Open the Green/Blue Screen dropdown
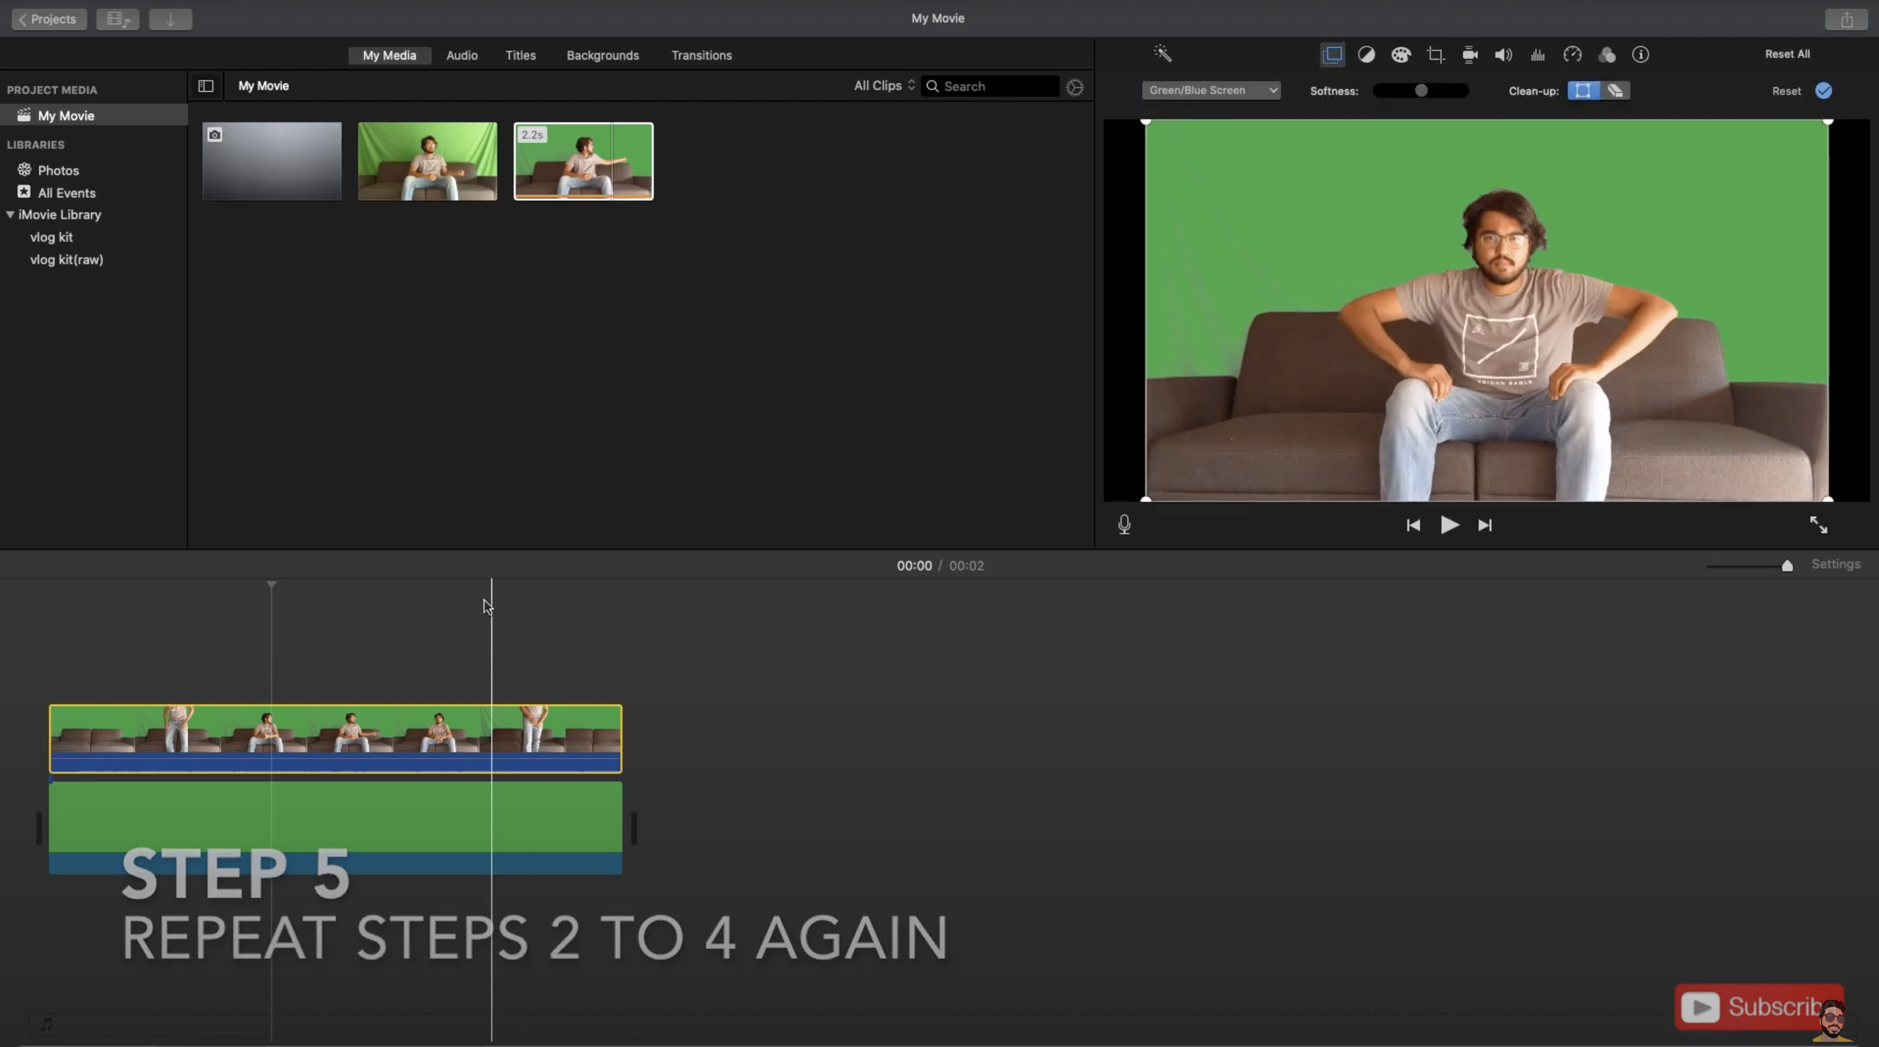The height and width of the screenshot is (1047, 1879). (1211, 91)
